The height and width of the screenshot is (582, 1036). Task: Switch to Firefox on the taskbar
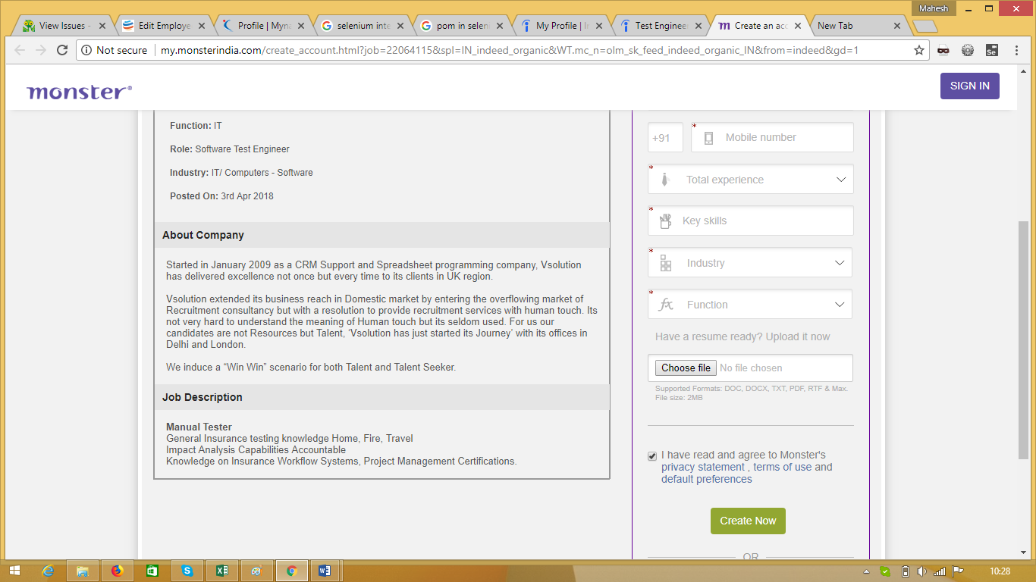coord(117,571)
